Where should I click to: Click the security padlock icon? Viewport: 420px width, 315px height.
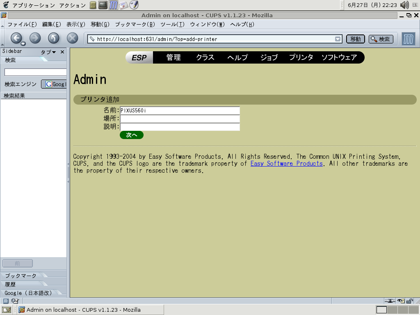tap(409, 301)
